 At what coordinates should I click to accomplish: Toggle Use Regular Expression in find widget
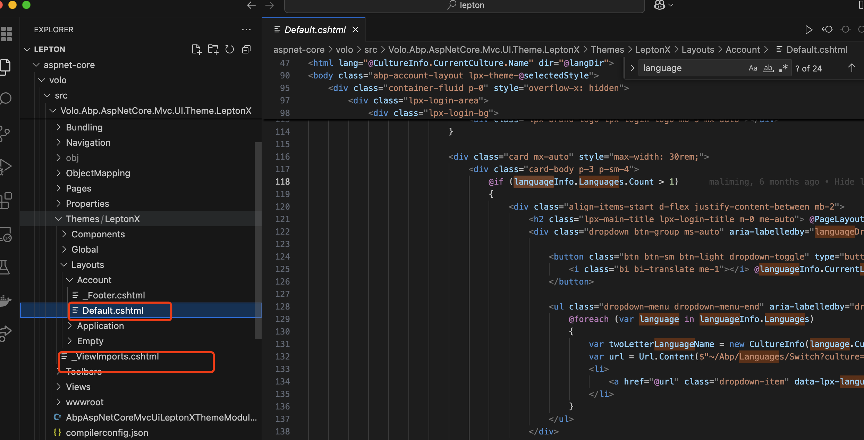point(783,68)
